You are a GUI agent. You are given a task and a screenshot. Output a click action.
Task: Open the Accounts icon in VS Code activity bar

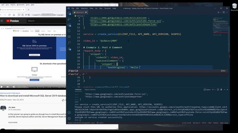(x=69, y=113)
